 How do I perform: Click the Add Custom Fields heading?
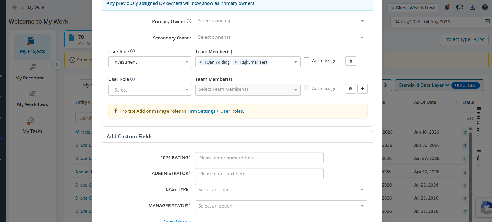tap(130, 136)
